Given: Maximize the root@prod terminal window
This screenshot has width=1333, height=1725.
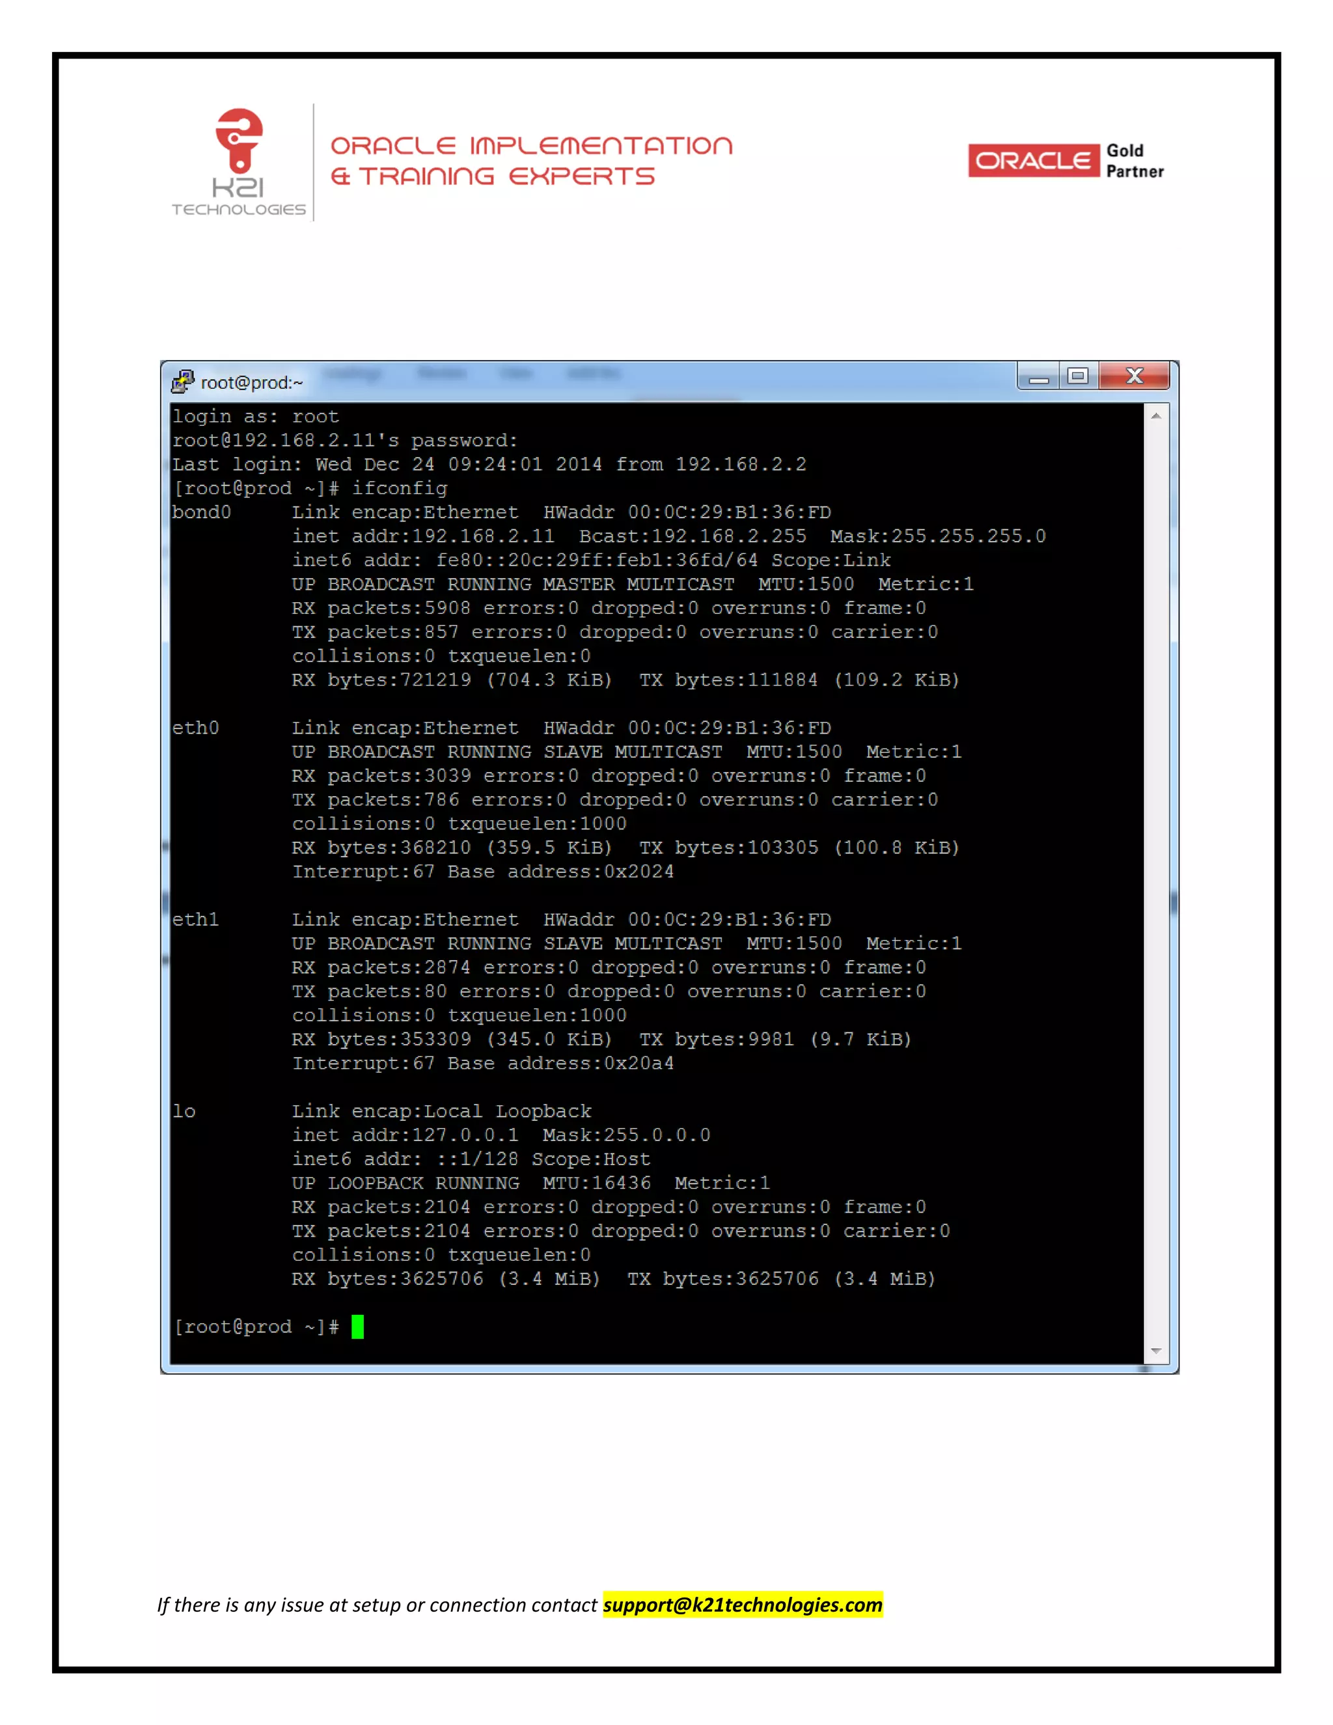Looking at the screenshot, I should tap(1077, 377).
